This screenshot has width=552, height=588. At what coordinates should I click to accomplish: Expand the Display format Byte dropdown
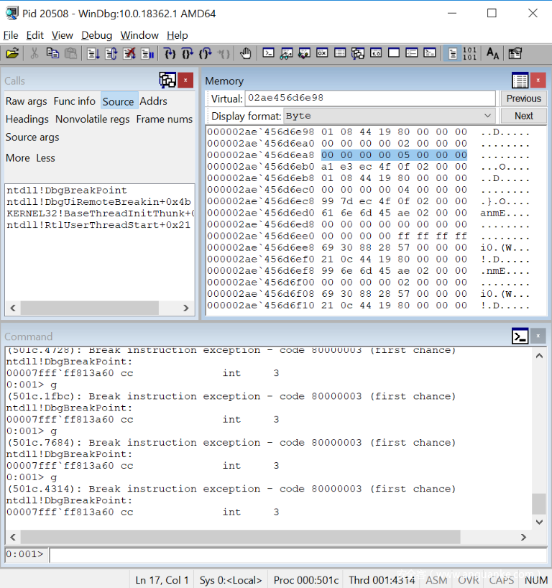(488, 116)
